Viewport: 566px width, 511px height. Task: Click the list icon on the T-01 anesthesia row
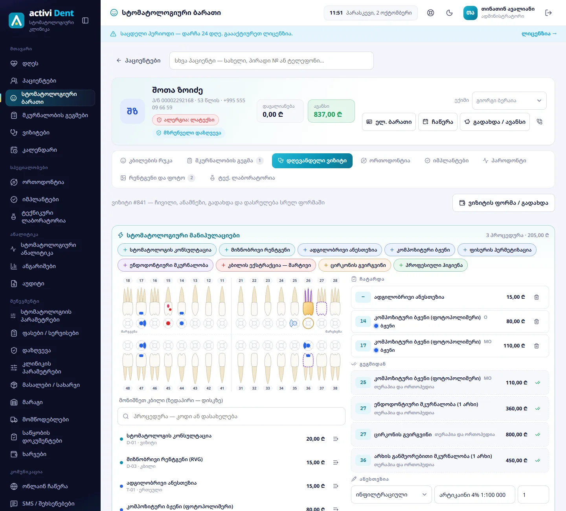(x=336, y=486)
